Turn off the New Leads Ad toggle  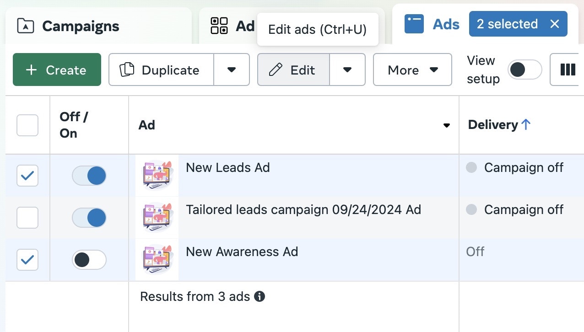[x=89, y=176]
